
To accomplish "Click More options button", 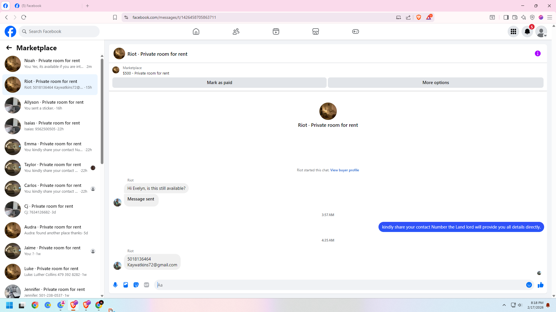I will point(436,83).
